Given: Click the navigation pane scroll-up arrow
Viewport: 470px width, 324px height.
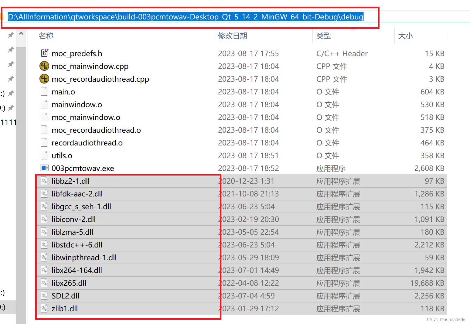Looking at the screenshot, I should pos(21,34).
